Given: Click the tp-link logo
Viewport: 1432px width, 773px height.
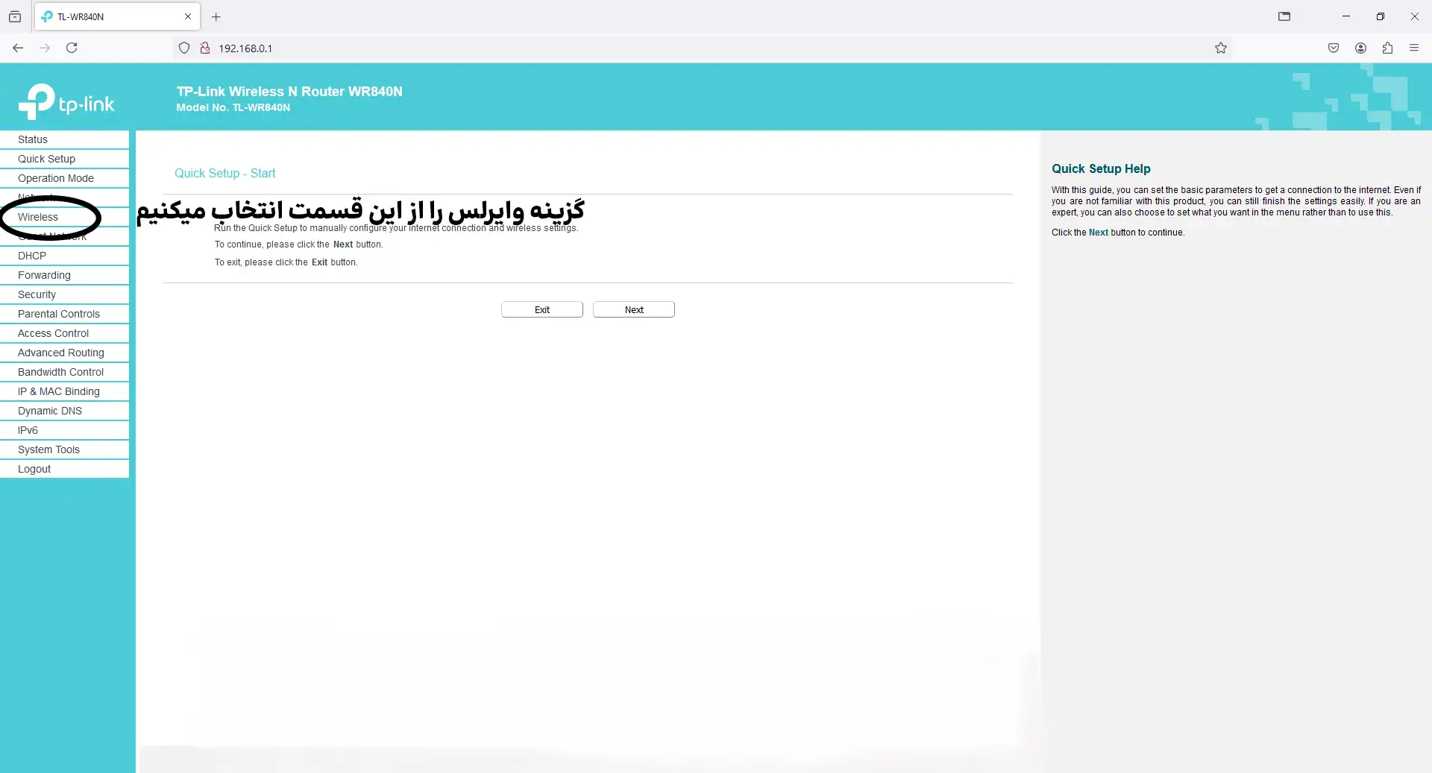Looking at the screenshot, I should click(x=66, y=102).
